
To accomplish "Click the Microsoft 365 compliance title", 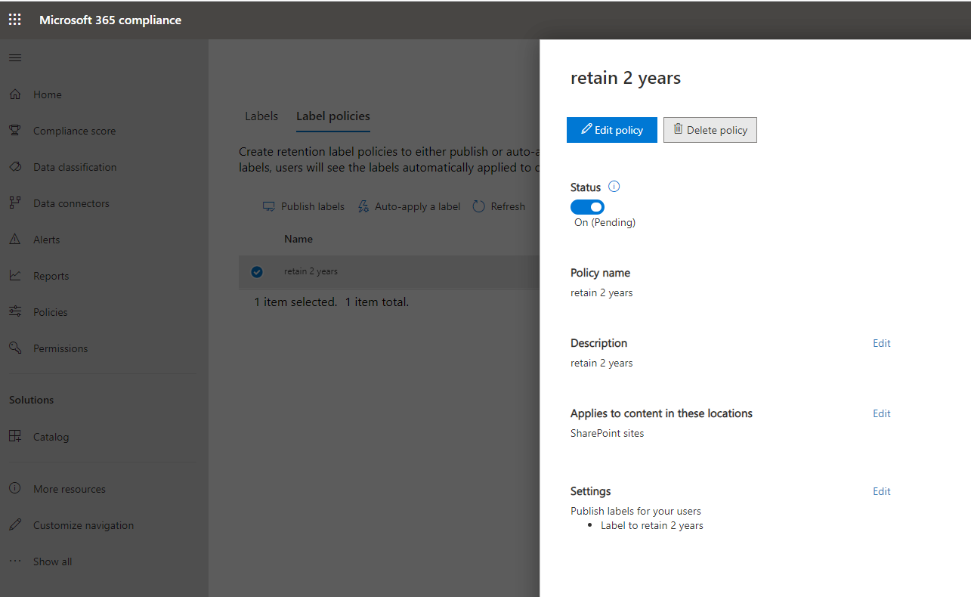I will click(110, 20).
